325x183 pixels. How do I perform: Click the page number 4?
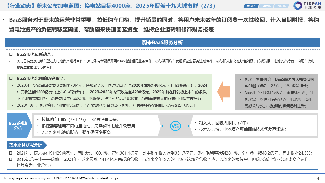point(318,178)
